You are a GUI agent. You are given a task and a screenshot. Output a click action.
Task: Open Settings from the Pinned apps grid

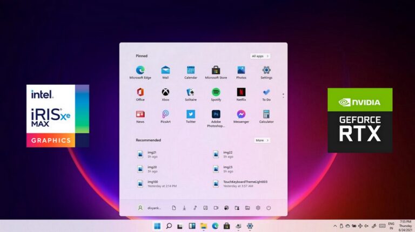click(x=266, y=72)
